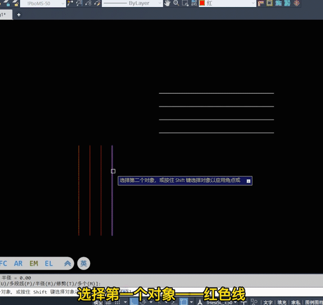Toggle snap mode dots icon in status bar
323x305 pixels.
pos(118,302)
